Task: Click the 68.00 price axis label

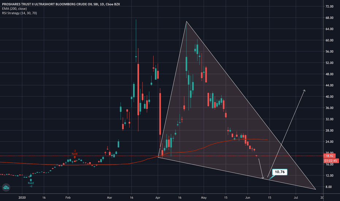Action: tap(329, 18)
